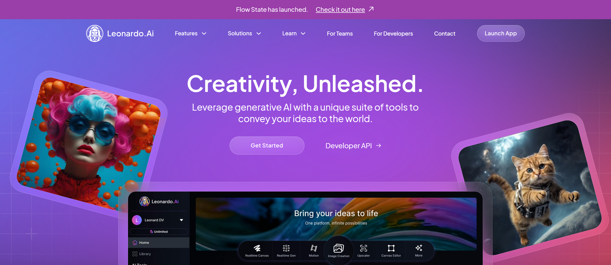Open the Realtime Gen tool icon
This screenshot has height=265, width=611.
(x=286, y=248)
